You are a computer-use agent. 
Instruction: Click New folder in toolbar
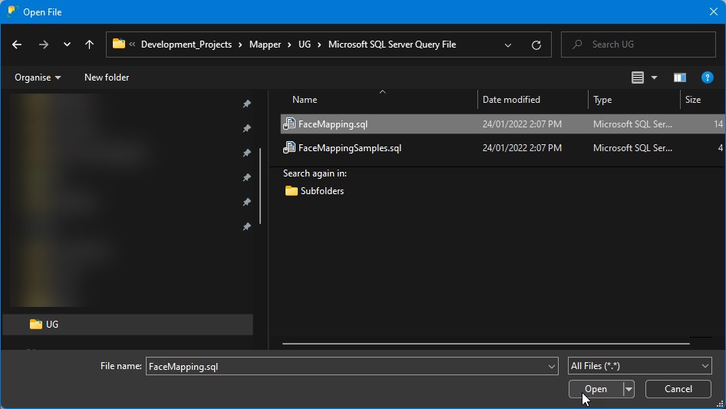click(x=107, y=78)
